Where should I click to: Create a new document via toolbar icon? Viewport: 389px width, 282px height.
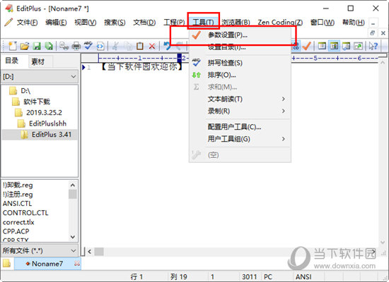point(13,46)
